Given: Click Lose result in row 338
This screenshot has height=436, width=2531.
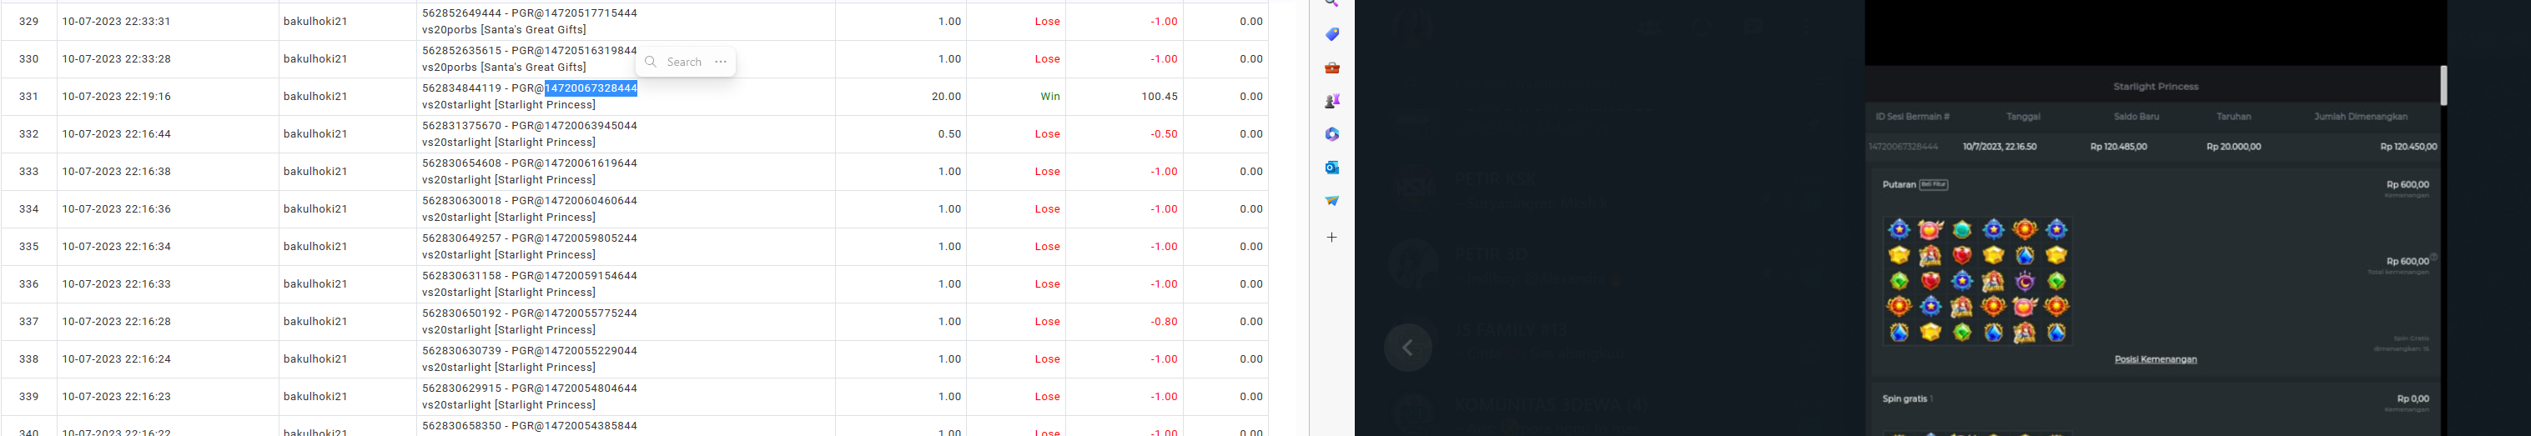Looking at the screenshot, I should [x=1048, y=359].
